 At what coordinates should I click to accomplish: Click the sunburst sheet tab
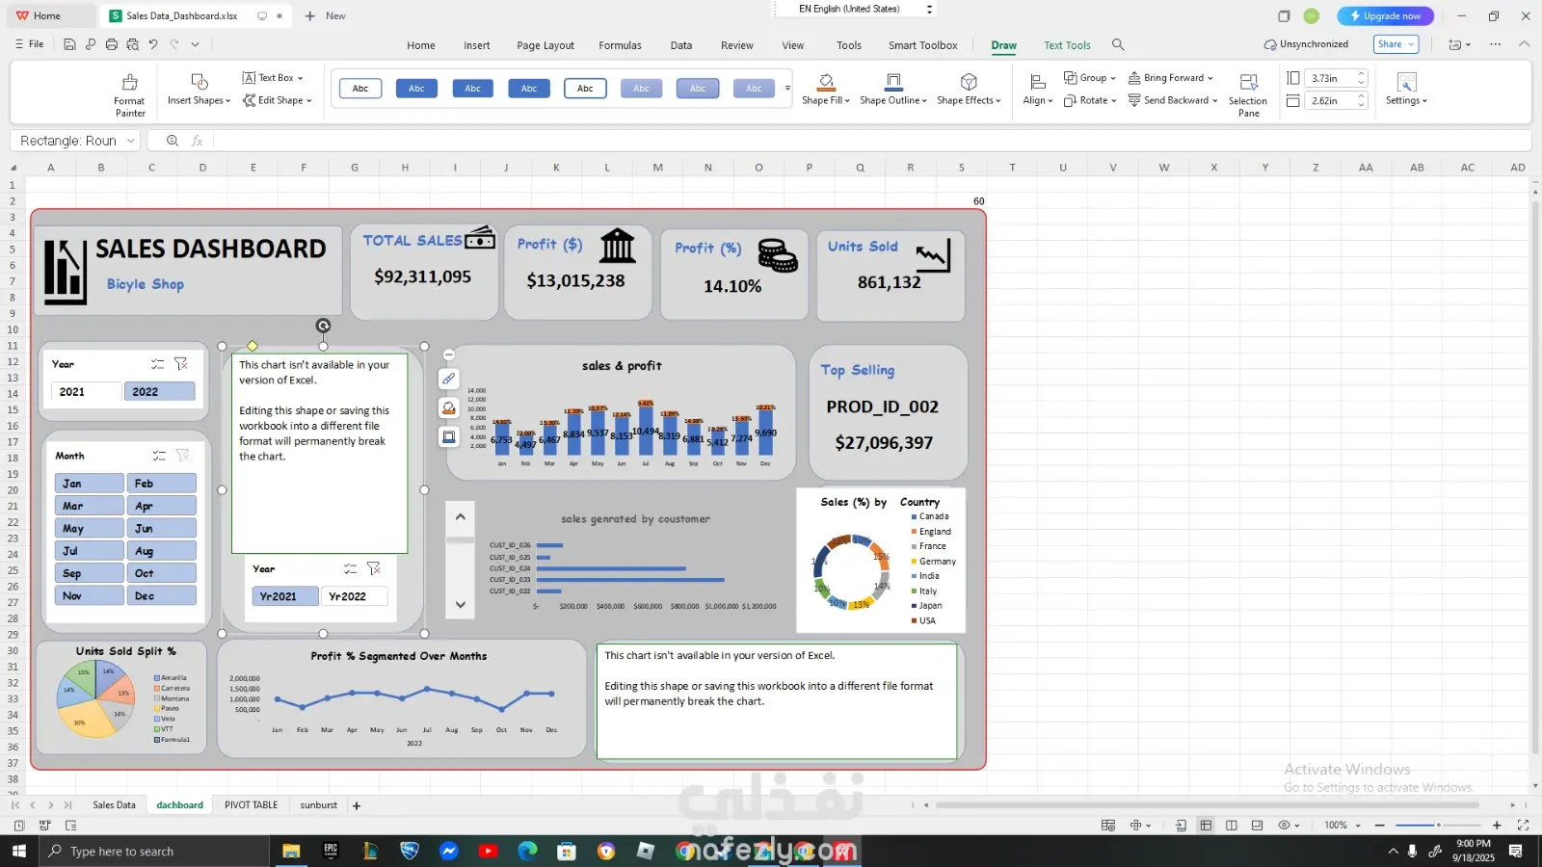coord(319,805)
